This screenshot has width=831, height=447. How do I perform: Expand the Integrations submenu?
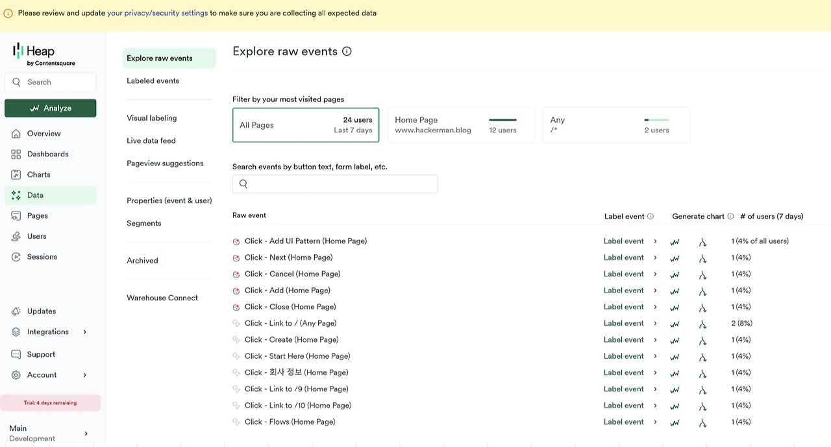tap(84, 332)
